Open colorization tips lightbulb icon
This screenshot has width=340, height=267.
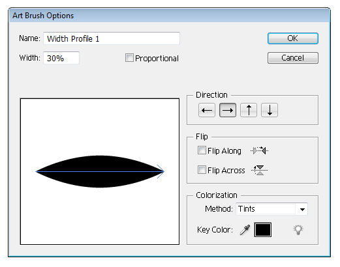[298, 230]
